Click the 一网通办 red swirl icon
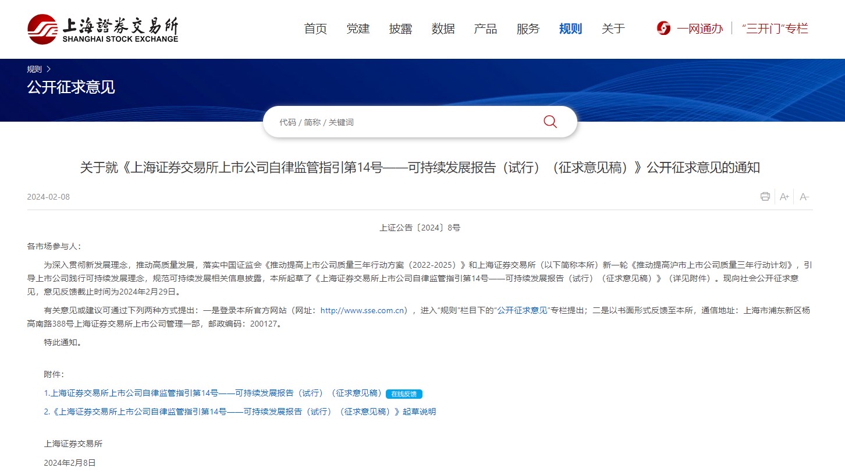This screenshot has height=475, width=845. (x=663, y=28)
